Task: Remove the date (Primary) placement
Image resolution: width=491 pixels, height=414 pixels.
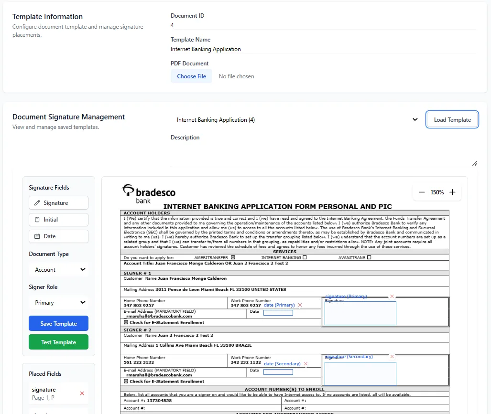Action: tap(300, 305)
